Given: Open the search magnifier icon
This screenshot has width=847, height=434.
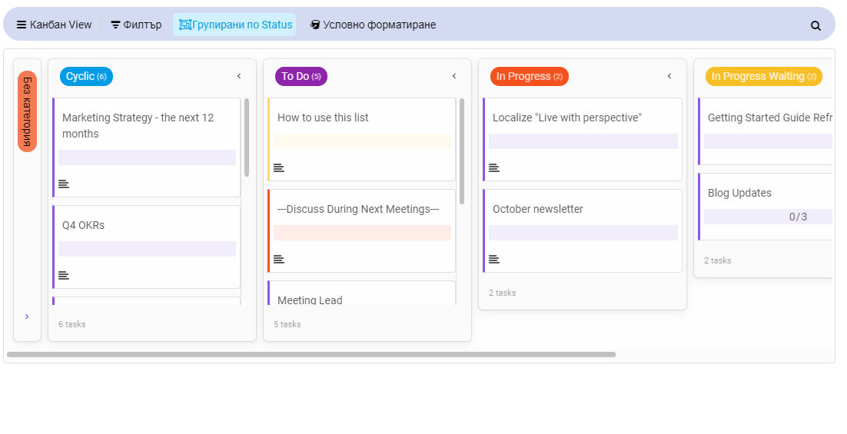Looking at the screenshot, I should coord(815,25).
